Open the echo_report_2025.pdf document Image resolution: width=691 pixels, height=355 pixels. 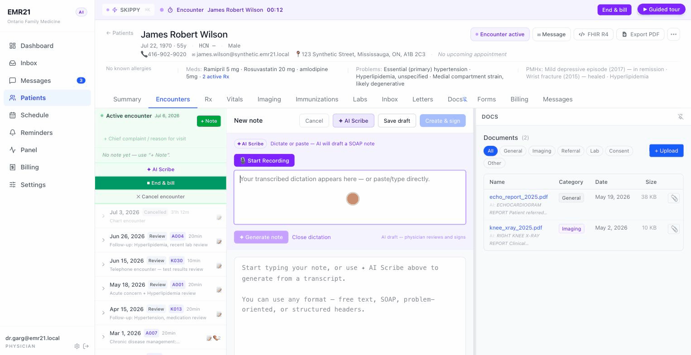(518, 197)
